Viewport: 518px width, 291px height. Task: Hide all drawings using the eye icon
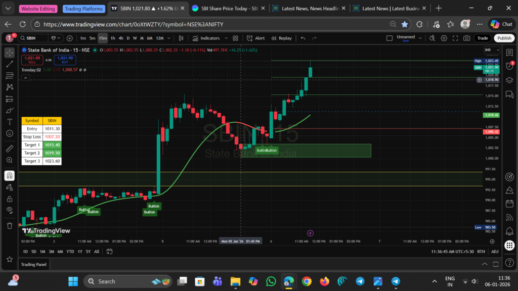(x=9, y=210)
